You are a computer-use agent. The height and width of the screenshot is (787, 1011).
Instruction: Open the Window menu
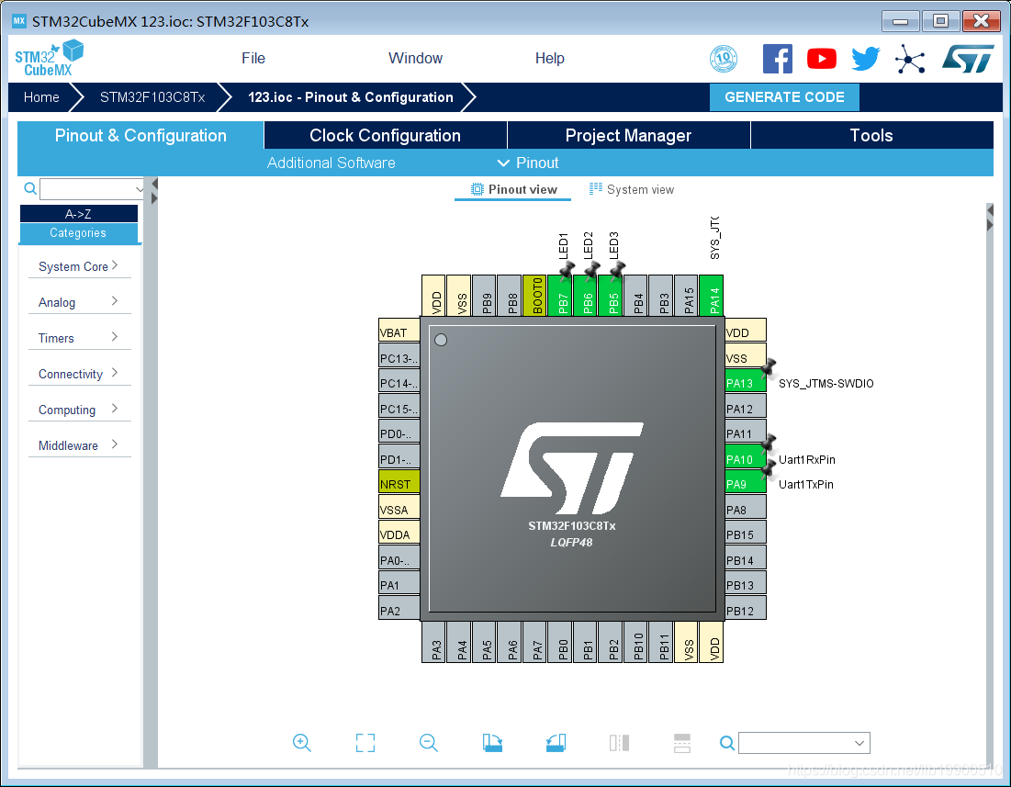415,58
